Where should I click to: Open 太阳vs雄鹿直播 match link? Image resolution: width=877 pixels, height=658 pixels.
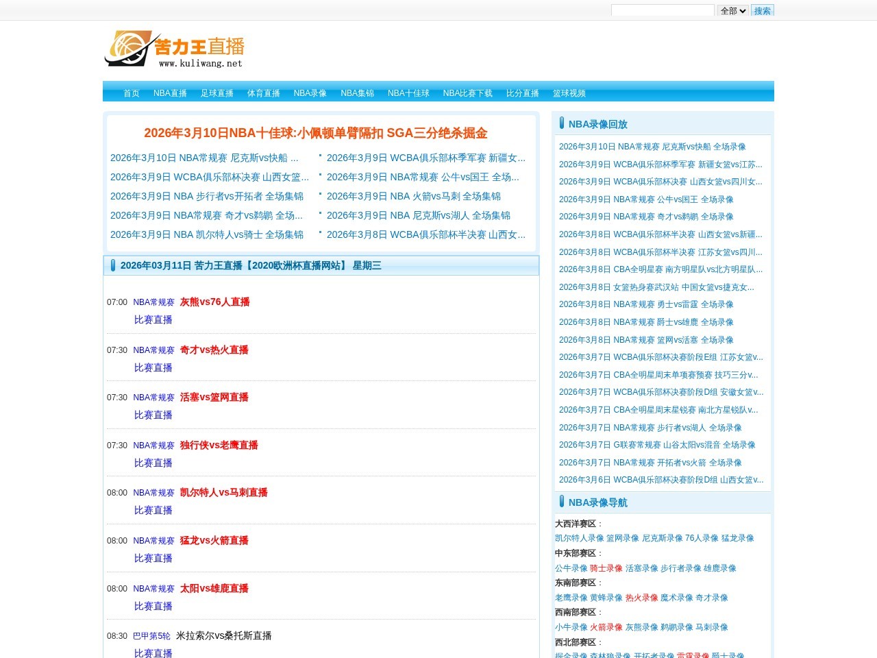214,589
